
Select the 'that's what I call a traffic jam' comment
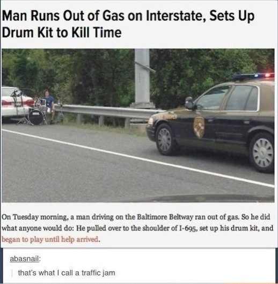point(67,273)
